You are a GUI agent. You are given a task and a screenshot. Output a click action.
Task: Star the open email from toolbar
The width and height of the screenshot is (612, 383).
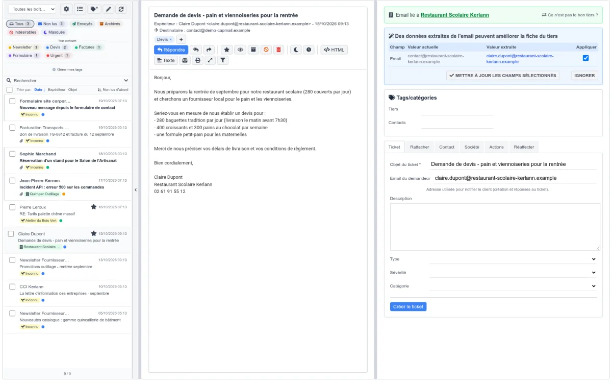[227, 50]
